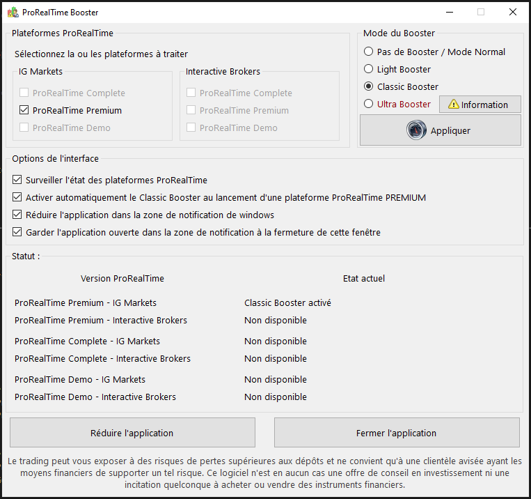
Task: Check Interactive Brokers ProRealTime Complete checkbox
Action: (191, 92)
